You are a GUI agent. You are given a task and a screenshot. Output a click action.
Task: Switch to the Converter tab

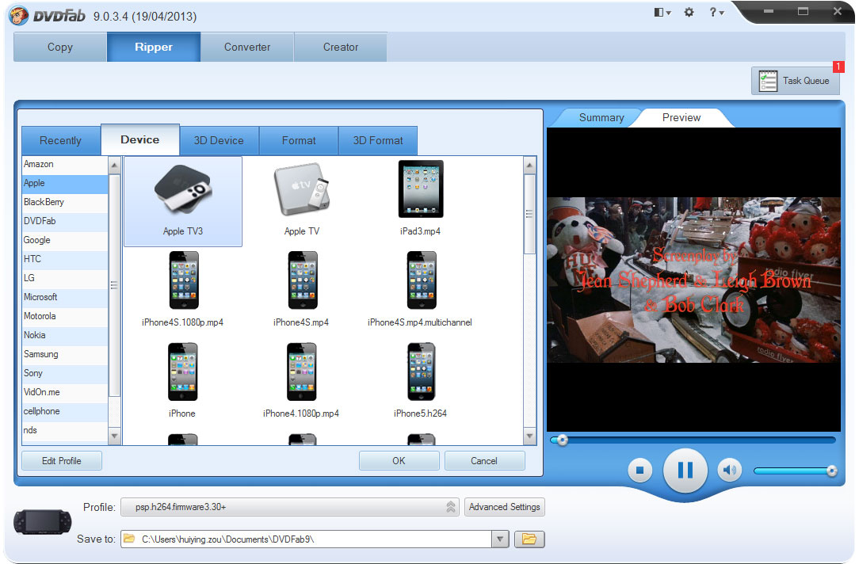(246, 47)
